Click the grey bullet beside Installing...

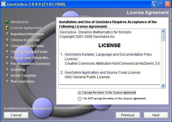[x=7, y=69]
